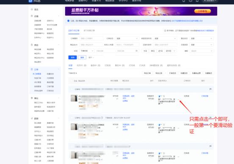The height and width of the screenshot is (164, 234).
Task: Collapse the 订单 sidebar section chevron
Action: point(59,69)
